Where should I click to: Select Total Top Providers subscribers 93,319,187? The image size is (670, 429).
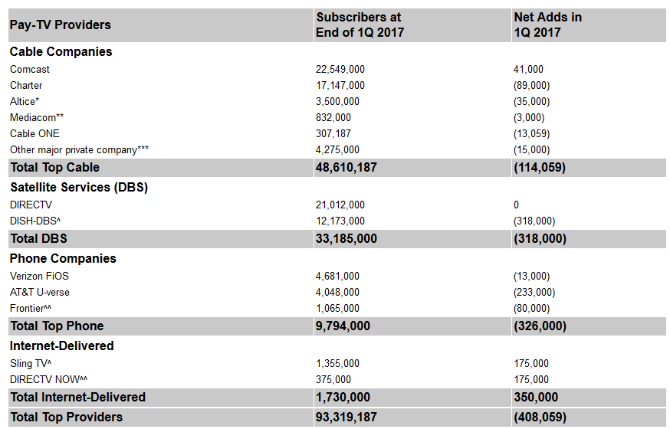[x=346, y=417]
